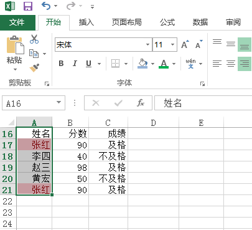252x230 pixels.
Task: Open the 字体 dialog launcher
Action: 202,84
